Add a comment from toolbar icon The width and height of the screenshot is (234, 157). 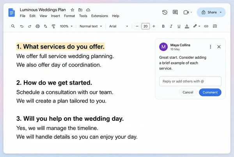[215, 26]
